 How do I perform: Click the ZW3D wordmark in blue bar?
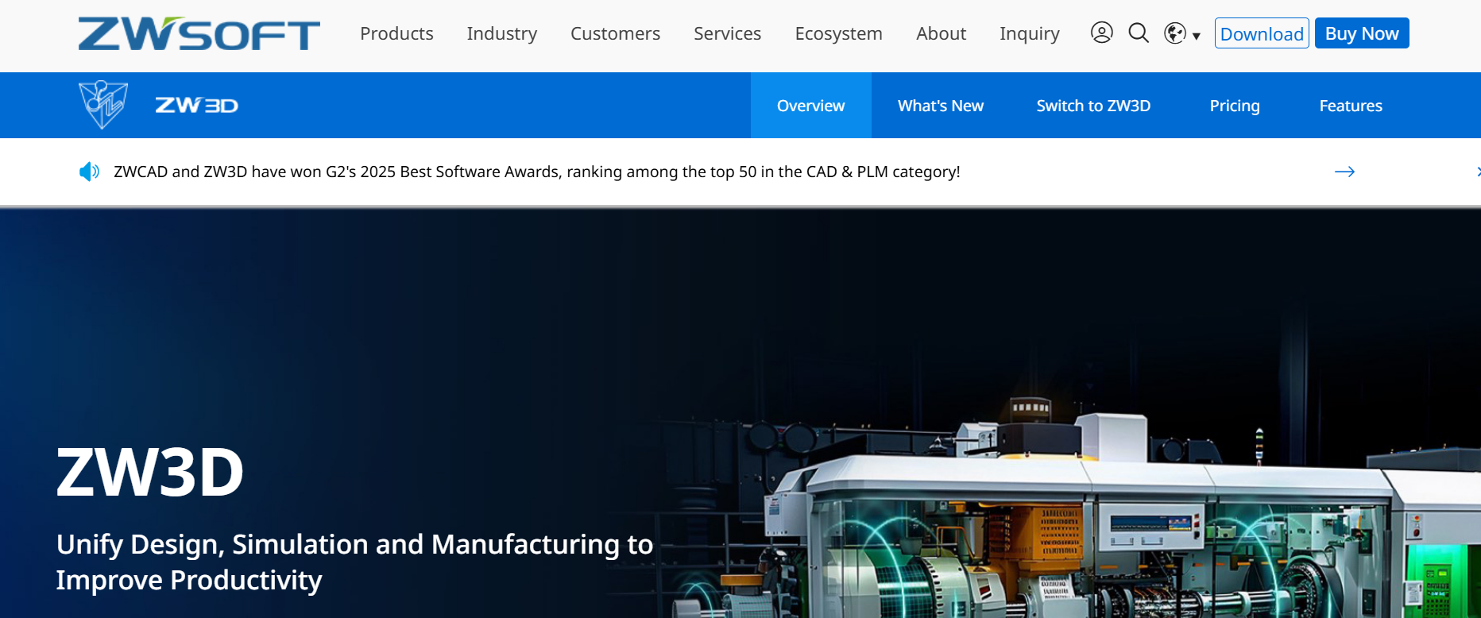pyautogui.click(x=196, y=106)
